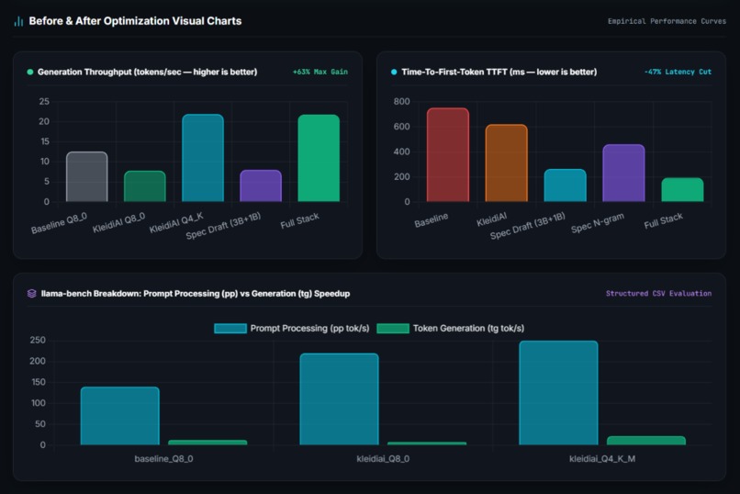The image size is (740, 494).
Task: Click the -47% Latency Cut badge
Action: click(x=678, y=72)
